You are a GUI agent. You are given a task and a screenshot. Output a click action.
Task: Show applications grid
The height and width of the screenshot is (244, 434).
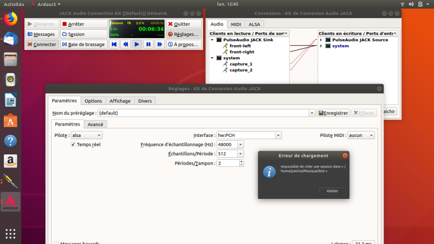10,234
